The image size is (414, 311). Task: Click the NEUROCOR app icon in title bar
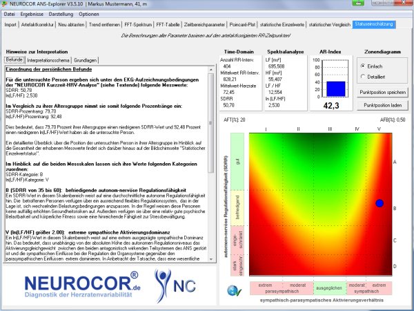[x=5, y=4]
